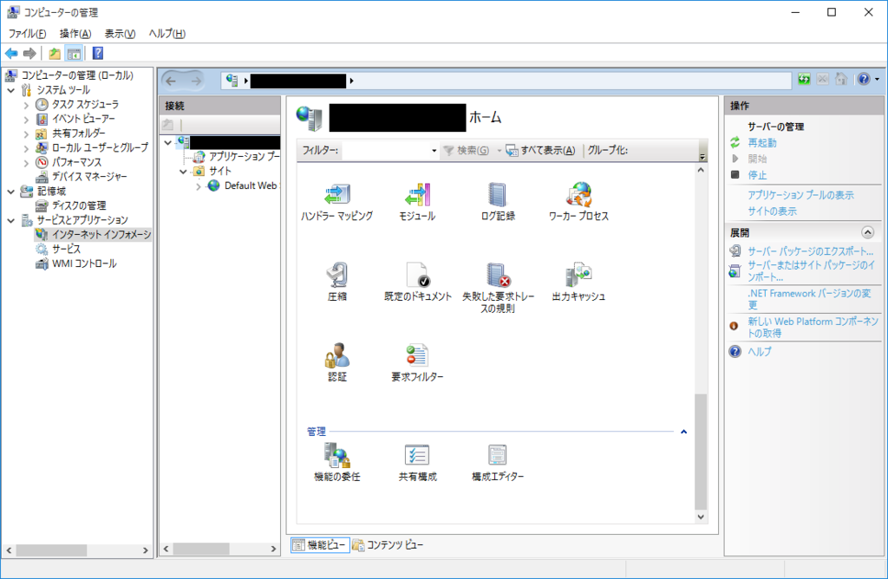The height and width of the screenshot is (579, 888).
Task: Click the green refresh icon in IIS address bar
Action: tap(804, 79)
